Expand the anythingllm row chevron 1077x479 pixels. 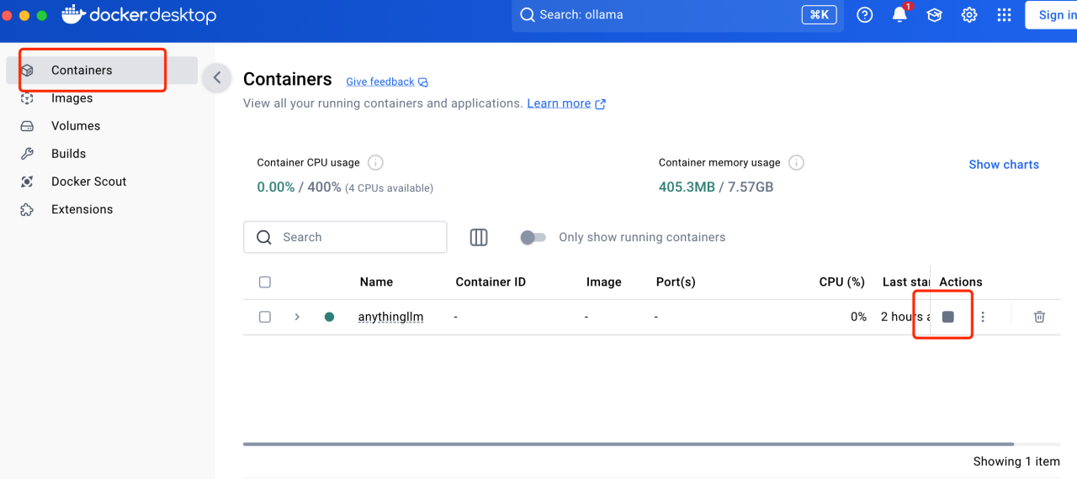(x=297, y=317)
